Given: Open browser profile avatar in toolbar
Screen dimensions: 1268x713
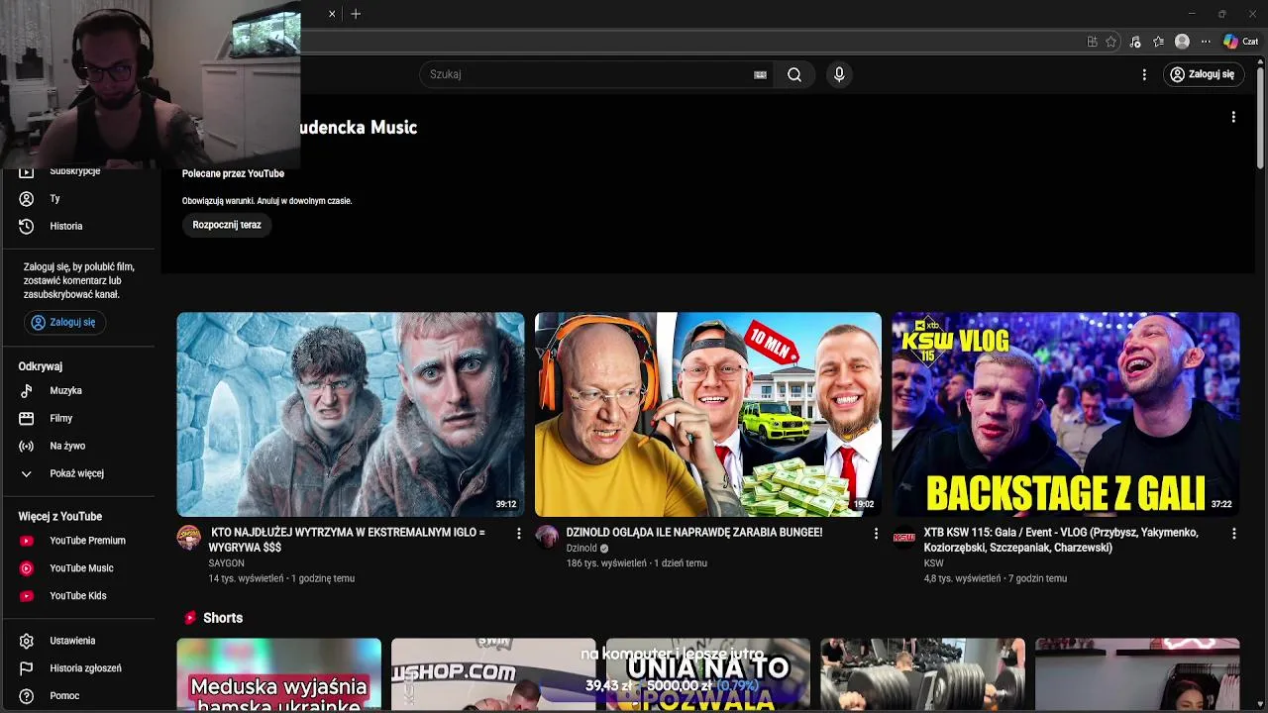Looking at the screenshot, I should (x=1182, y=42).
